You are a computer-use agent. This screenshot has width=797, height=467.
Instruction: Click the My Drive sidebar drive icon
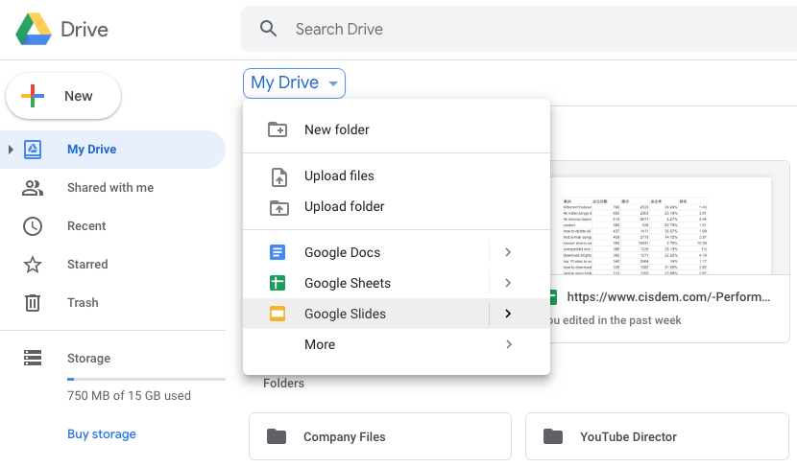tap(33, 150)
